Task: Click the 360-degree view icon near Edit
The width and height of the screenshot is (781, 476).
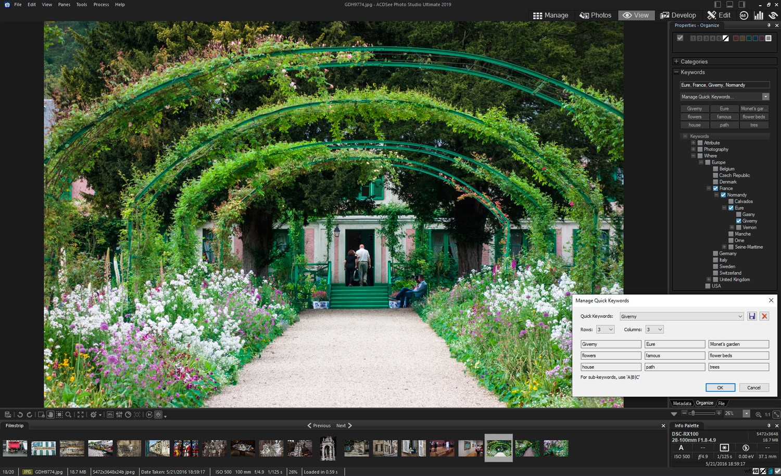Action: (x=744, y=15)
